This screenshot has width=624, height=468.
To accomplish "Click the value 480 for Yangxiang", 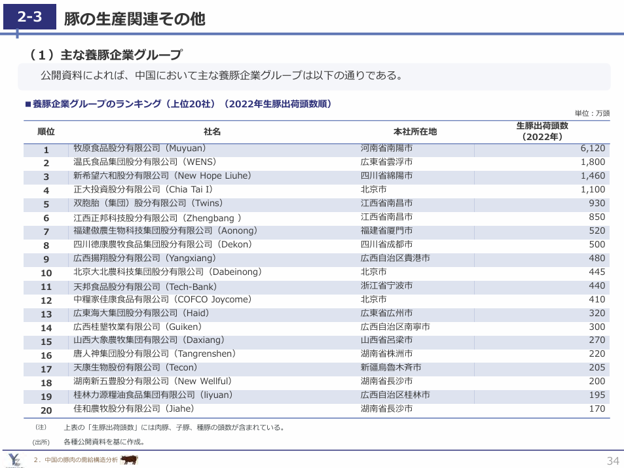I will pos(597,258).
